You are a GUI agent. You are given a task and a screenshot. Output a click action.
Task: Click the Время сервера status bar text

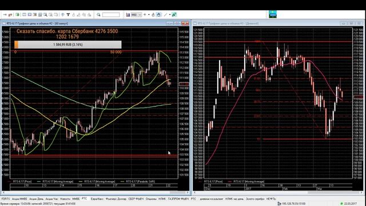tap(38, 204)
